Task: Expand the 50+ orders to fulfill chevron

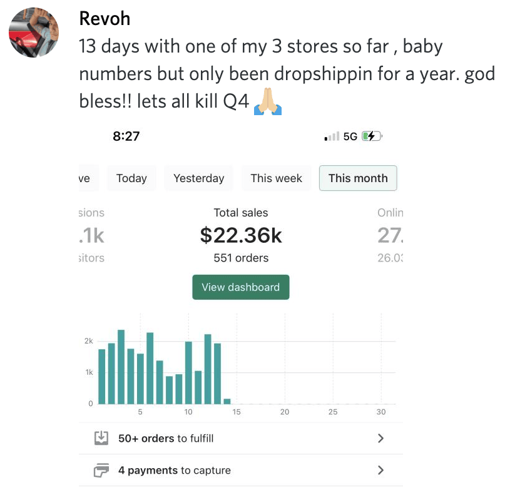Action: (x=380, y=438)
